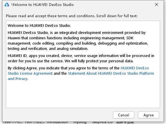Decline by clicking the Cancel button
The width and height of the screenshot is (166, 124).
[x=124, y=115]
